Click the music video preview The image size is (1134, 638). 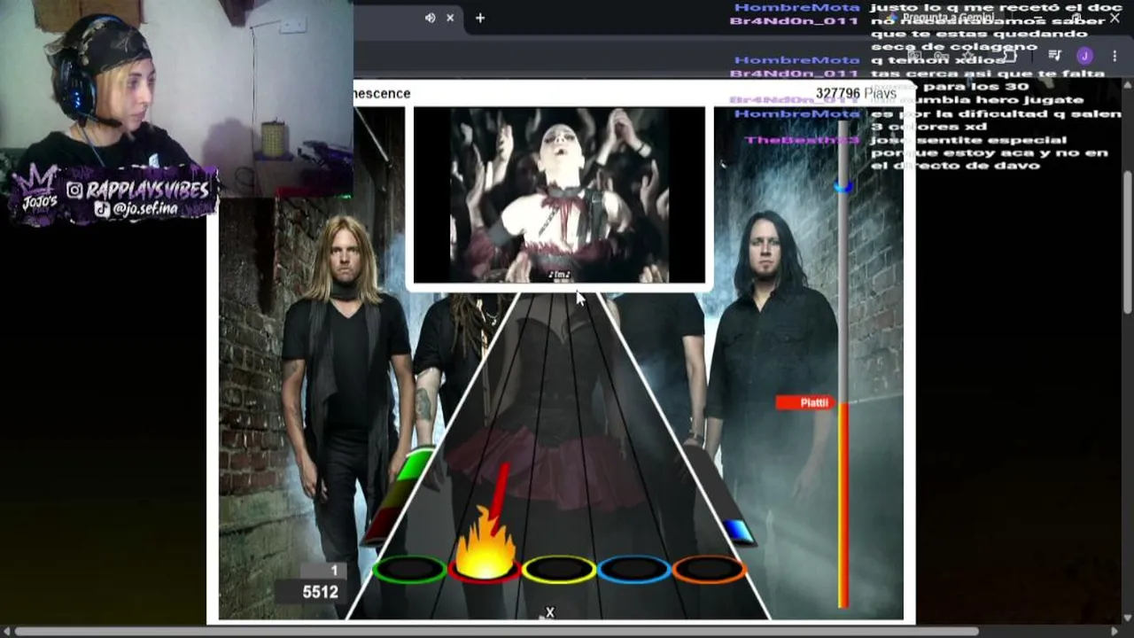(559, 195)
